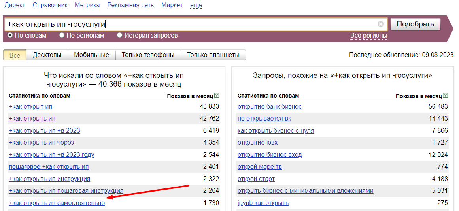
Task: Select the 'По регионам' radio button
Action: tap(62, 35)
